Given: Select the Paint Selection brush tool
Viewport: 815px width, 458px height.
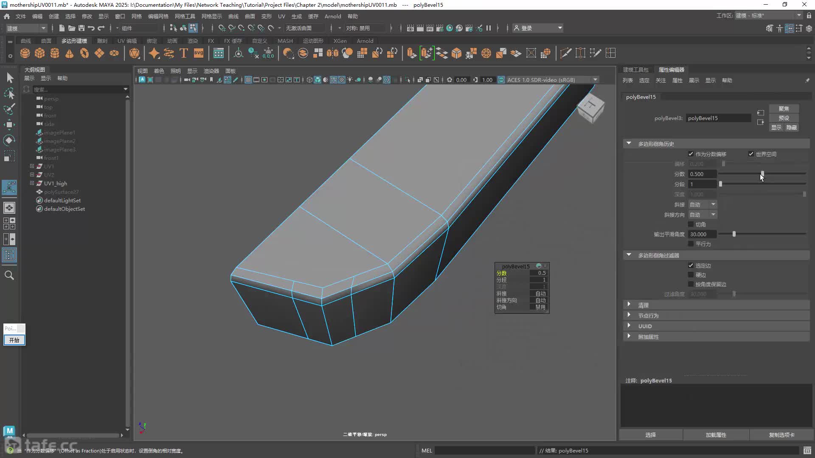Looking at the screenshot, I should tap(9, 109).
